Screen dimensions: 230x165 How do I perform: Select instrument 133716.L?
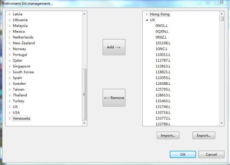pyautogui.click(x=163, y=112)
